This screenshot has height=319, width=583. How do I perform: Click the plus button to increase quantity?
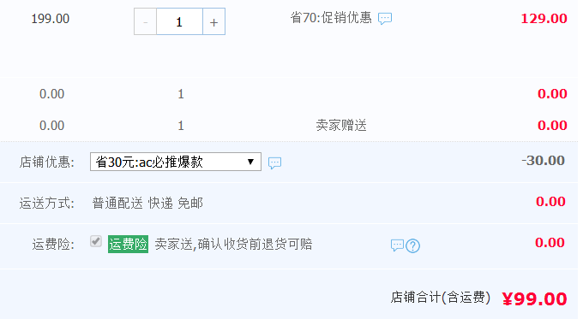pos(213,21)
